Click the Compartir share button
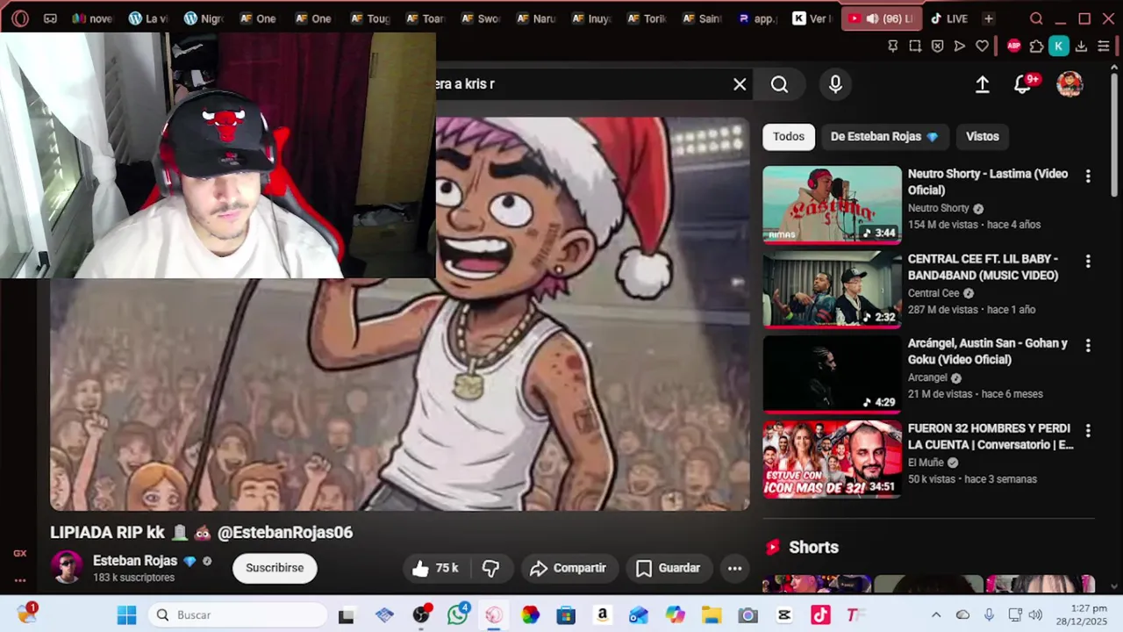Screen dimensions: 1123x632 click(569, 569)
